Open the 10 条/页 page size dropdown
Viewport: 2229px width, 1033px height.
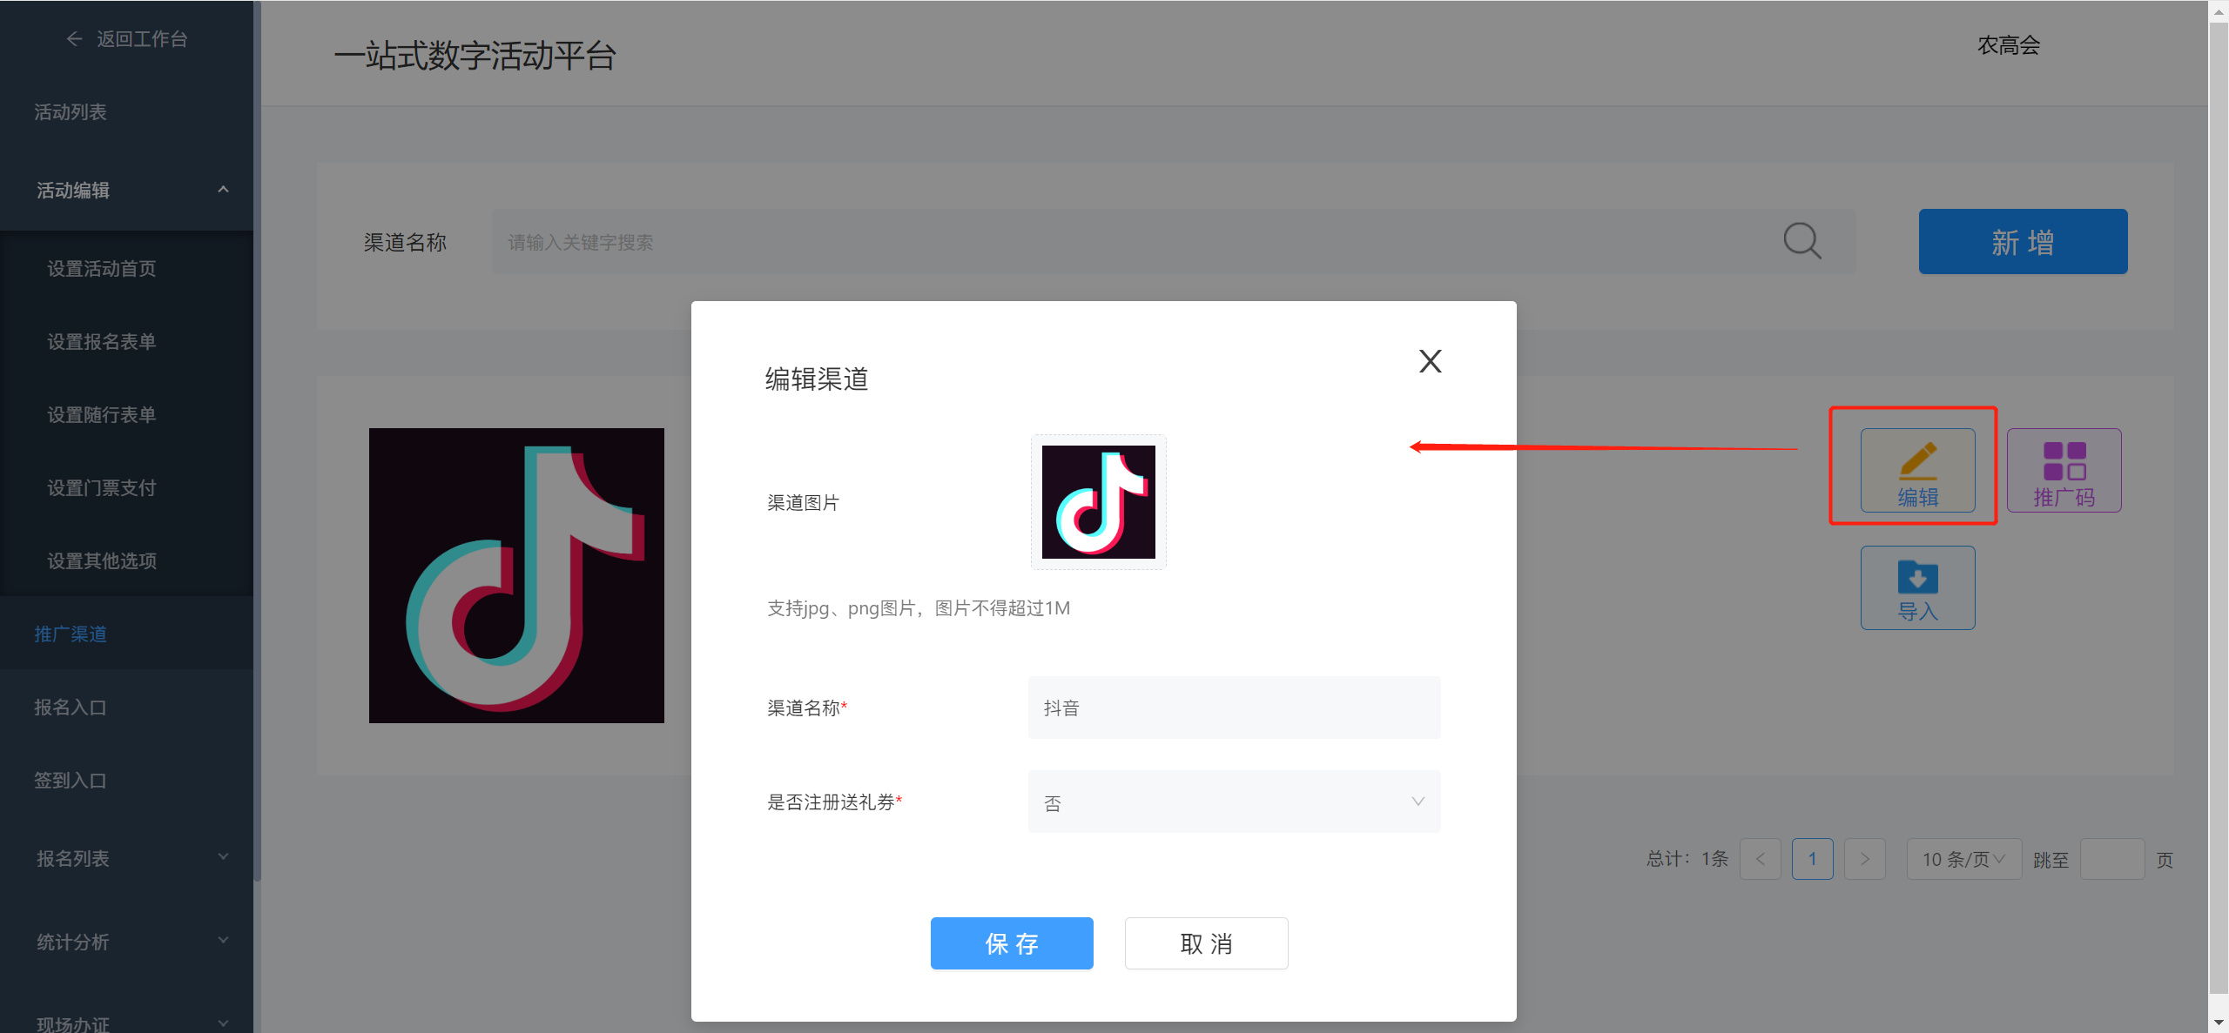click(1963, 859)
